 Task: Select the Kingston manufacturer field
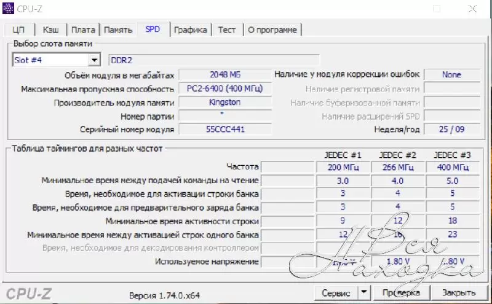coord(224,102)
